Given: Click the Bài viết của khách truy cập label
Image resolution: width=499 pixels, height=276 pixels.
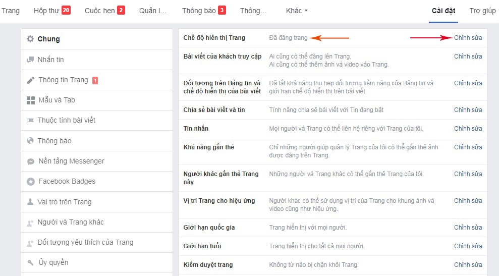Looking at the screenshot, I should pos(223,57).
